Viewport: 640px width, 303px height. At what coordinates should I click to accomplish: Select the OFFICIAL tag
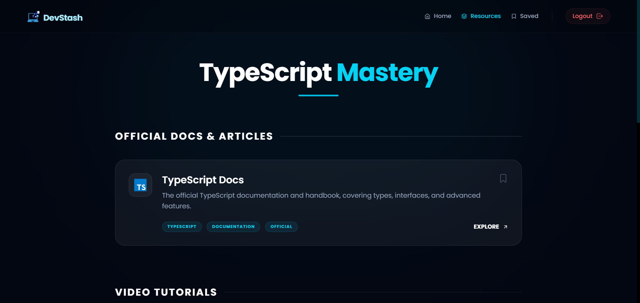(281, 227)
